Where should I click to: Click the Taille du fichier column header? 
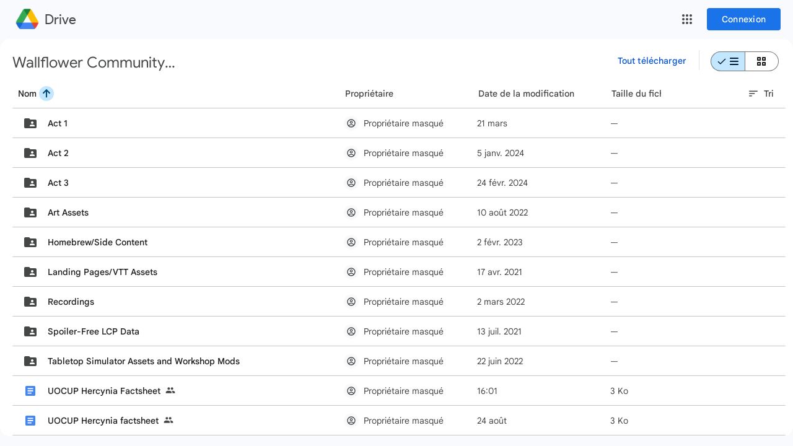636,94
